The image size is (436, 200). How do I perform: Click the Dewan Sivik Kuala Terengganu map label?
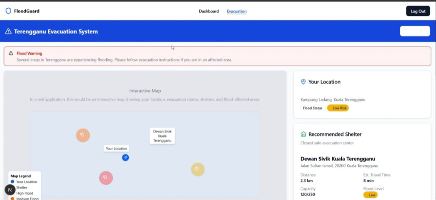162,136
